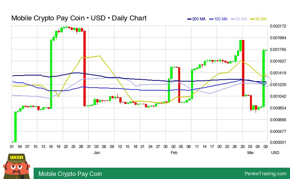This screenshot has height=179, width=290.
Task: Click the y-axis value 0.001419
Action: coord(278,73)
